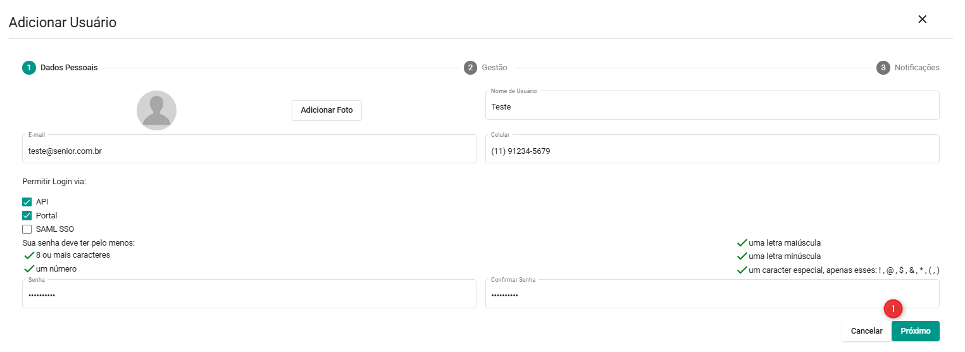965x352 pixels.
Task: Click step 1 circle icon Dados Pessoais
Action: (x=29, y=68)
